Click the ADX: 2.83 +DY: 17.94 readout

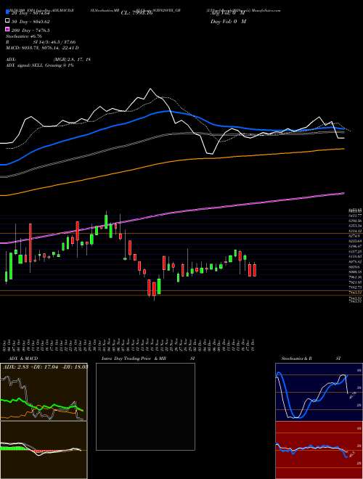44,366
